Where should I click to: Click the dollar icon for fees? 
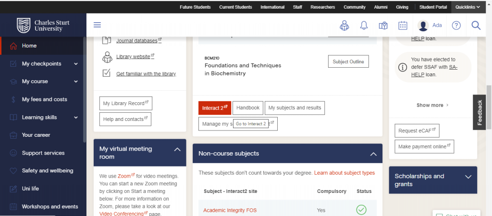(x=13, y=99)
